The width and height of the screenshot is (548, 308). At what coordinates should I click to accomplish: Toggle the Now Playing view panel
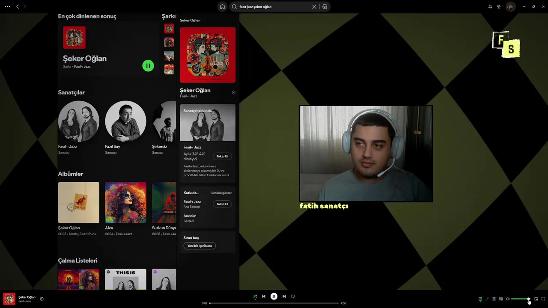(480, 299)
